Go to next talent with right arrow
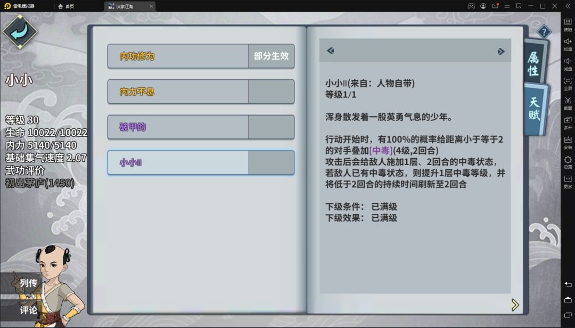 pyautogui.click(x=501, y=51)
